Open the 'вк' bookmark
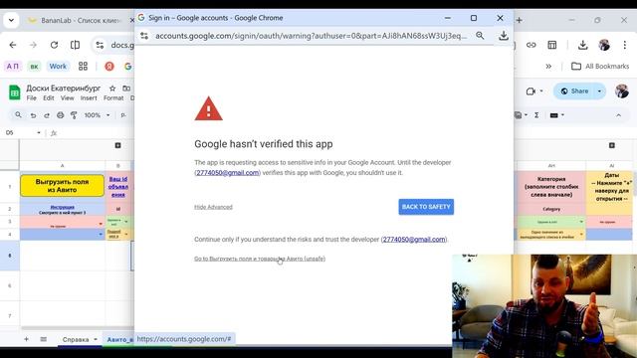The image size is (637, 358). pos(34,67)
